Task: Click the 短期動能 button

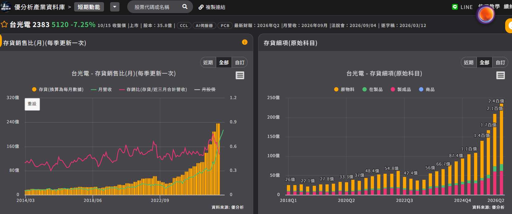Action: 89,7
